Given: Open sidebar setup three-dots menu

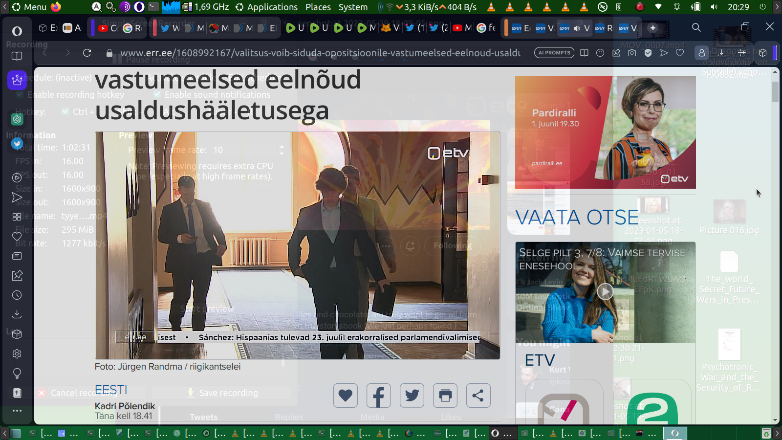Looking at the screenshot, I should [x=17, y=411].
